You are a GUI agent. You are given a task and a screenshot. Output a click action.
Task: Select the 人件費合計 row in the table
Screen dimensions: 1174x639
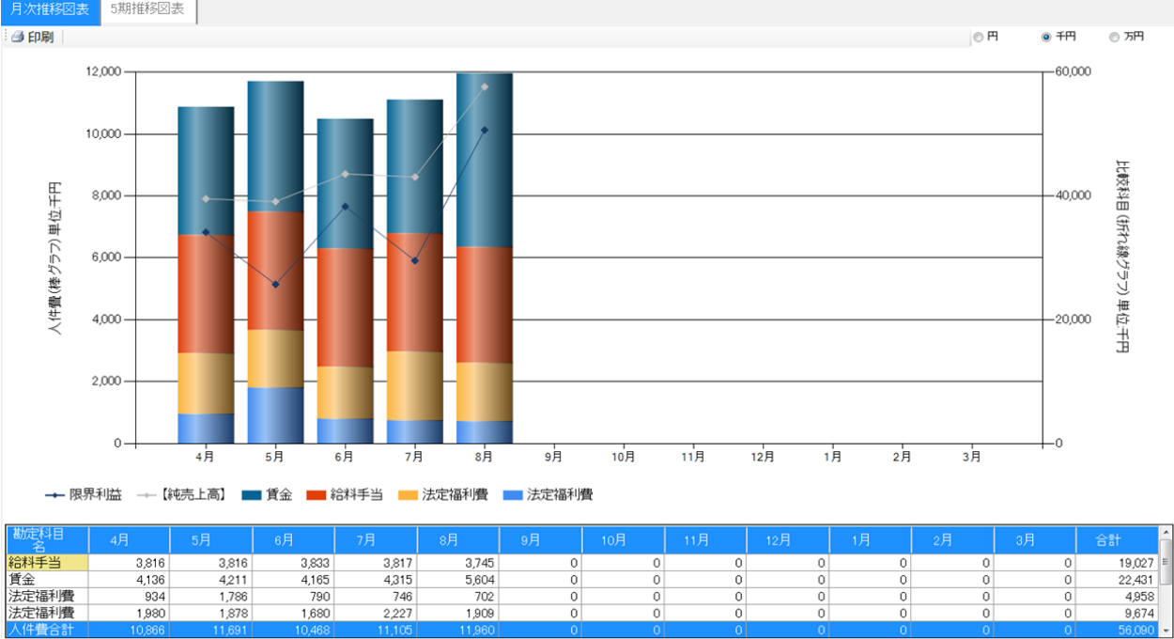(x=47, y=630)
